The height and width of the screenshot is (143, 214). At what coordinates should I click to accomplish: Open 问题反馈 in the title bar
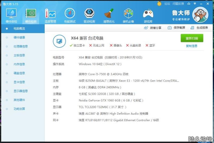(178, 4)
